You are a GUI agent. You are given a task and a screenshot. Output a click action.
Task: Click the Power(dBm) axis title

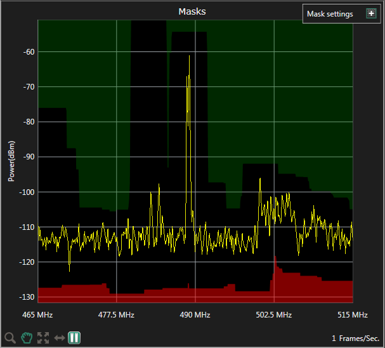11,161
